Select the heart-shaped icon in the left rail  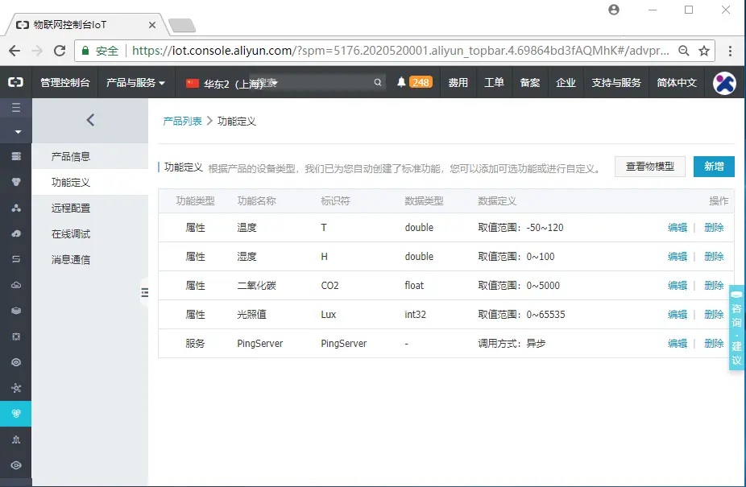[16, 182]
